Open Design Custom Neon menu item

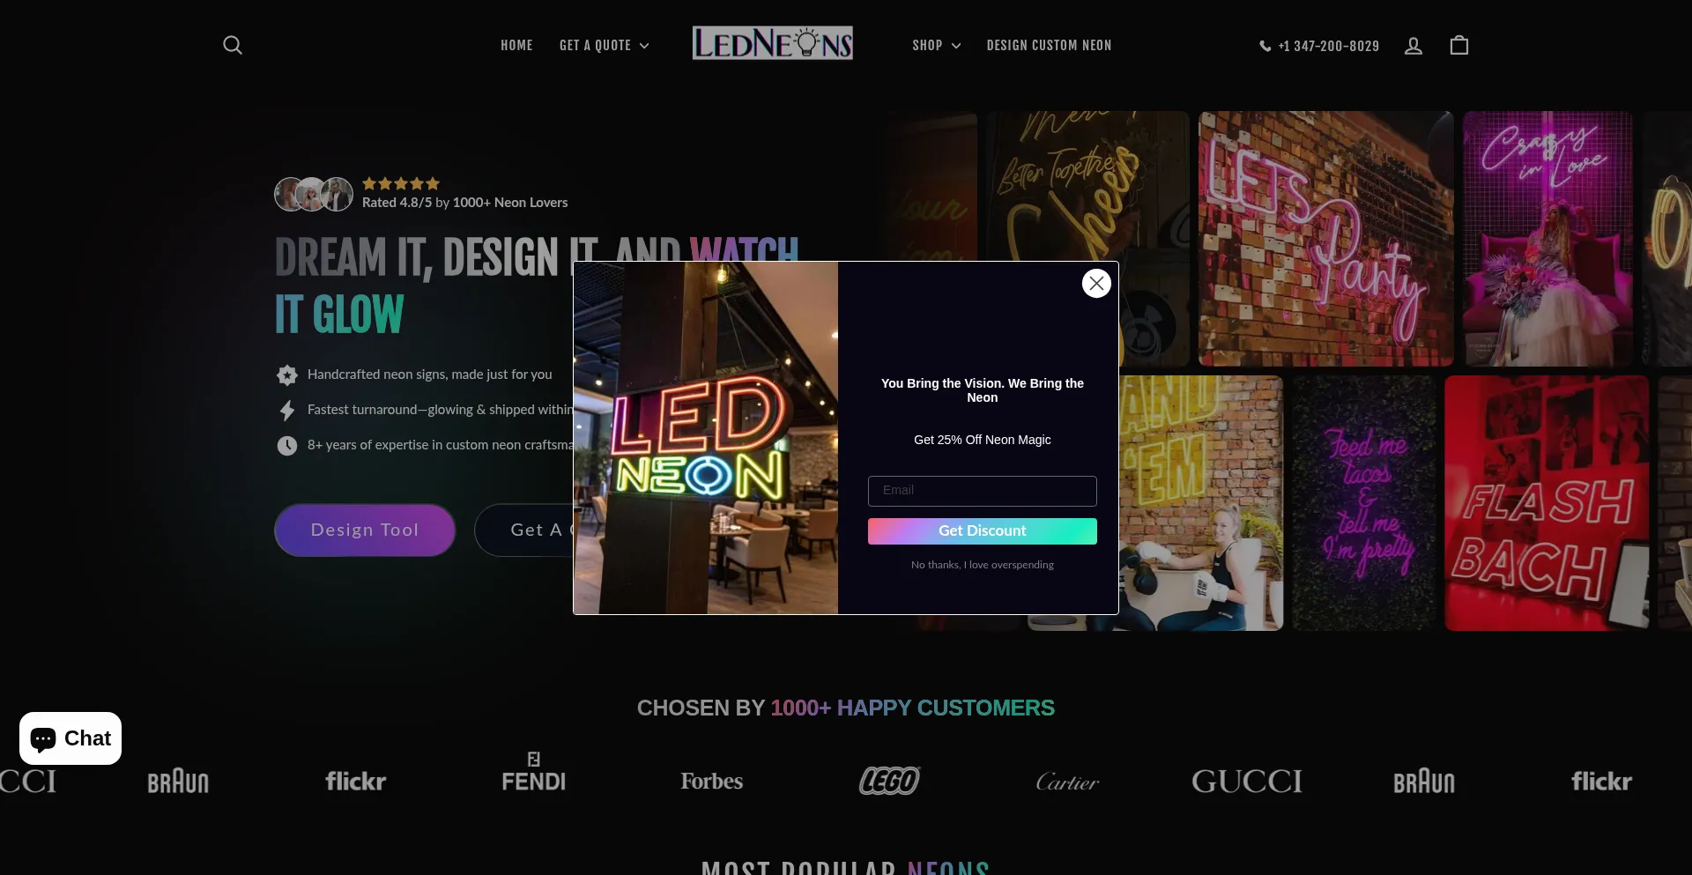coord(1049,46)
